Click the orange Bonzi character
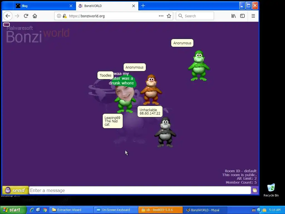This screenshot has width=285, height=214. pos(151,89)
